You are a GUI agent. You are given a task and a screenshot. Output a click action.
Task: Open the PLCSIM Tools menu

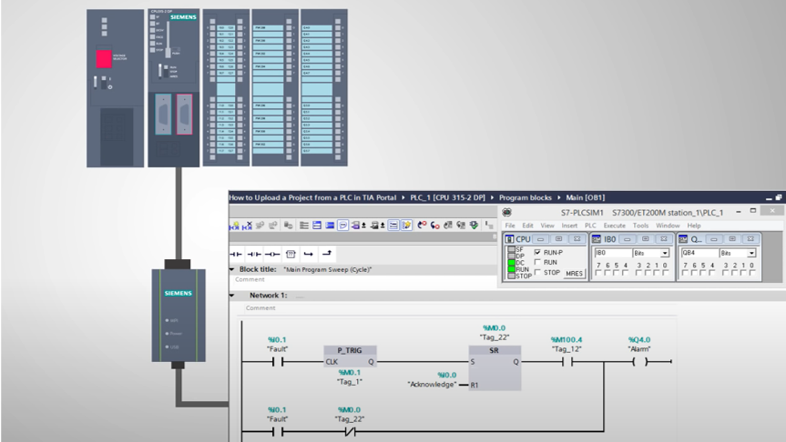point(640,226)
